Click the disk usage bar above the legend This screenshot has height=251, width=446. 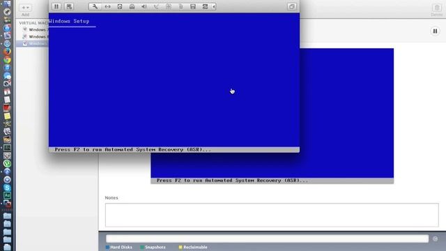pyautogui.click(x=267, y=238)
